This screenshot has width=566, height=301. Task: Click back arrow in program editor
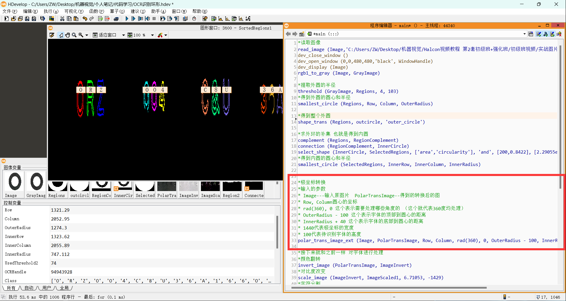click(288, 34)
